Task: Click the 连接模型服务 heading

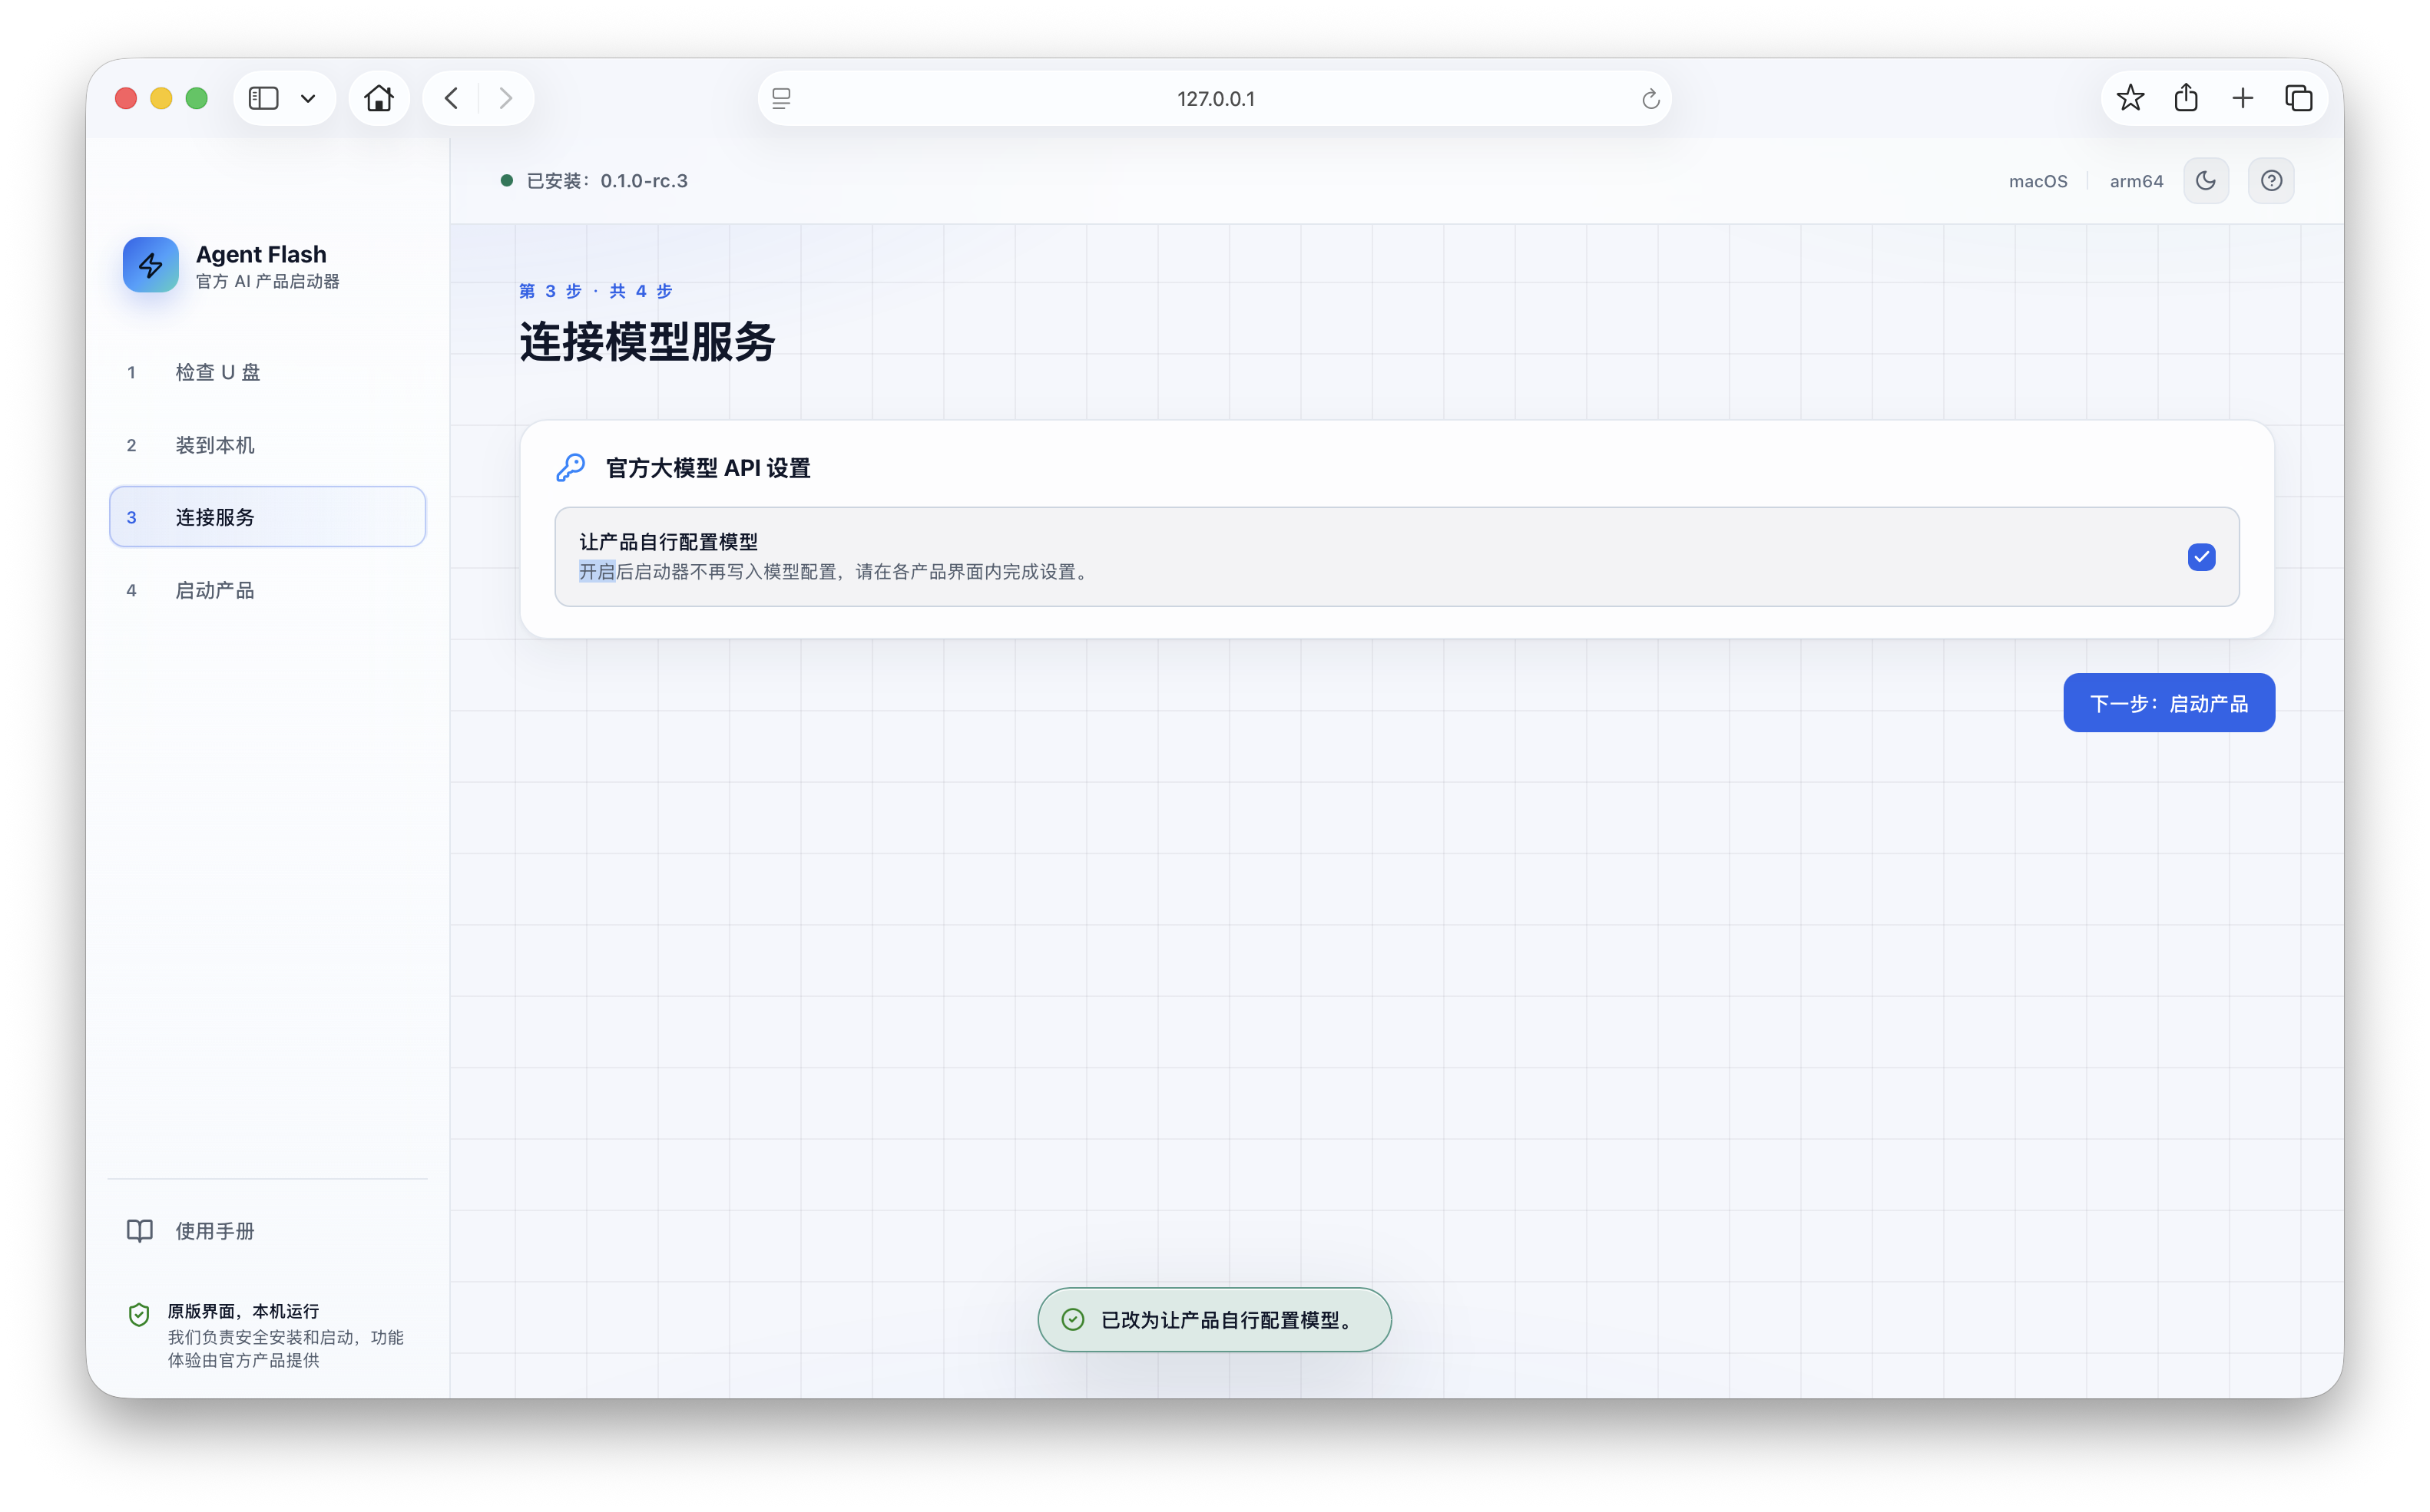Action: coord(646,342)
